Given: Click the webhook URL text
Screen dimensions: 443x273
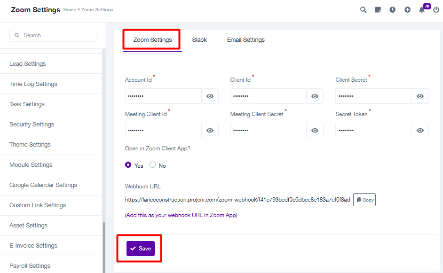Looking at the screenshot, I should point(237,200).
